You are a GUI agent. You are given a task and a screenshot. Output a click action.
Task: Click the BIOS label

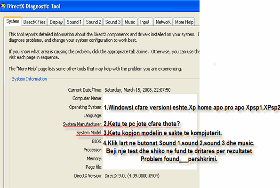[x=97, y=141]
